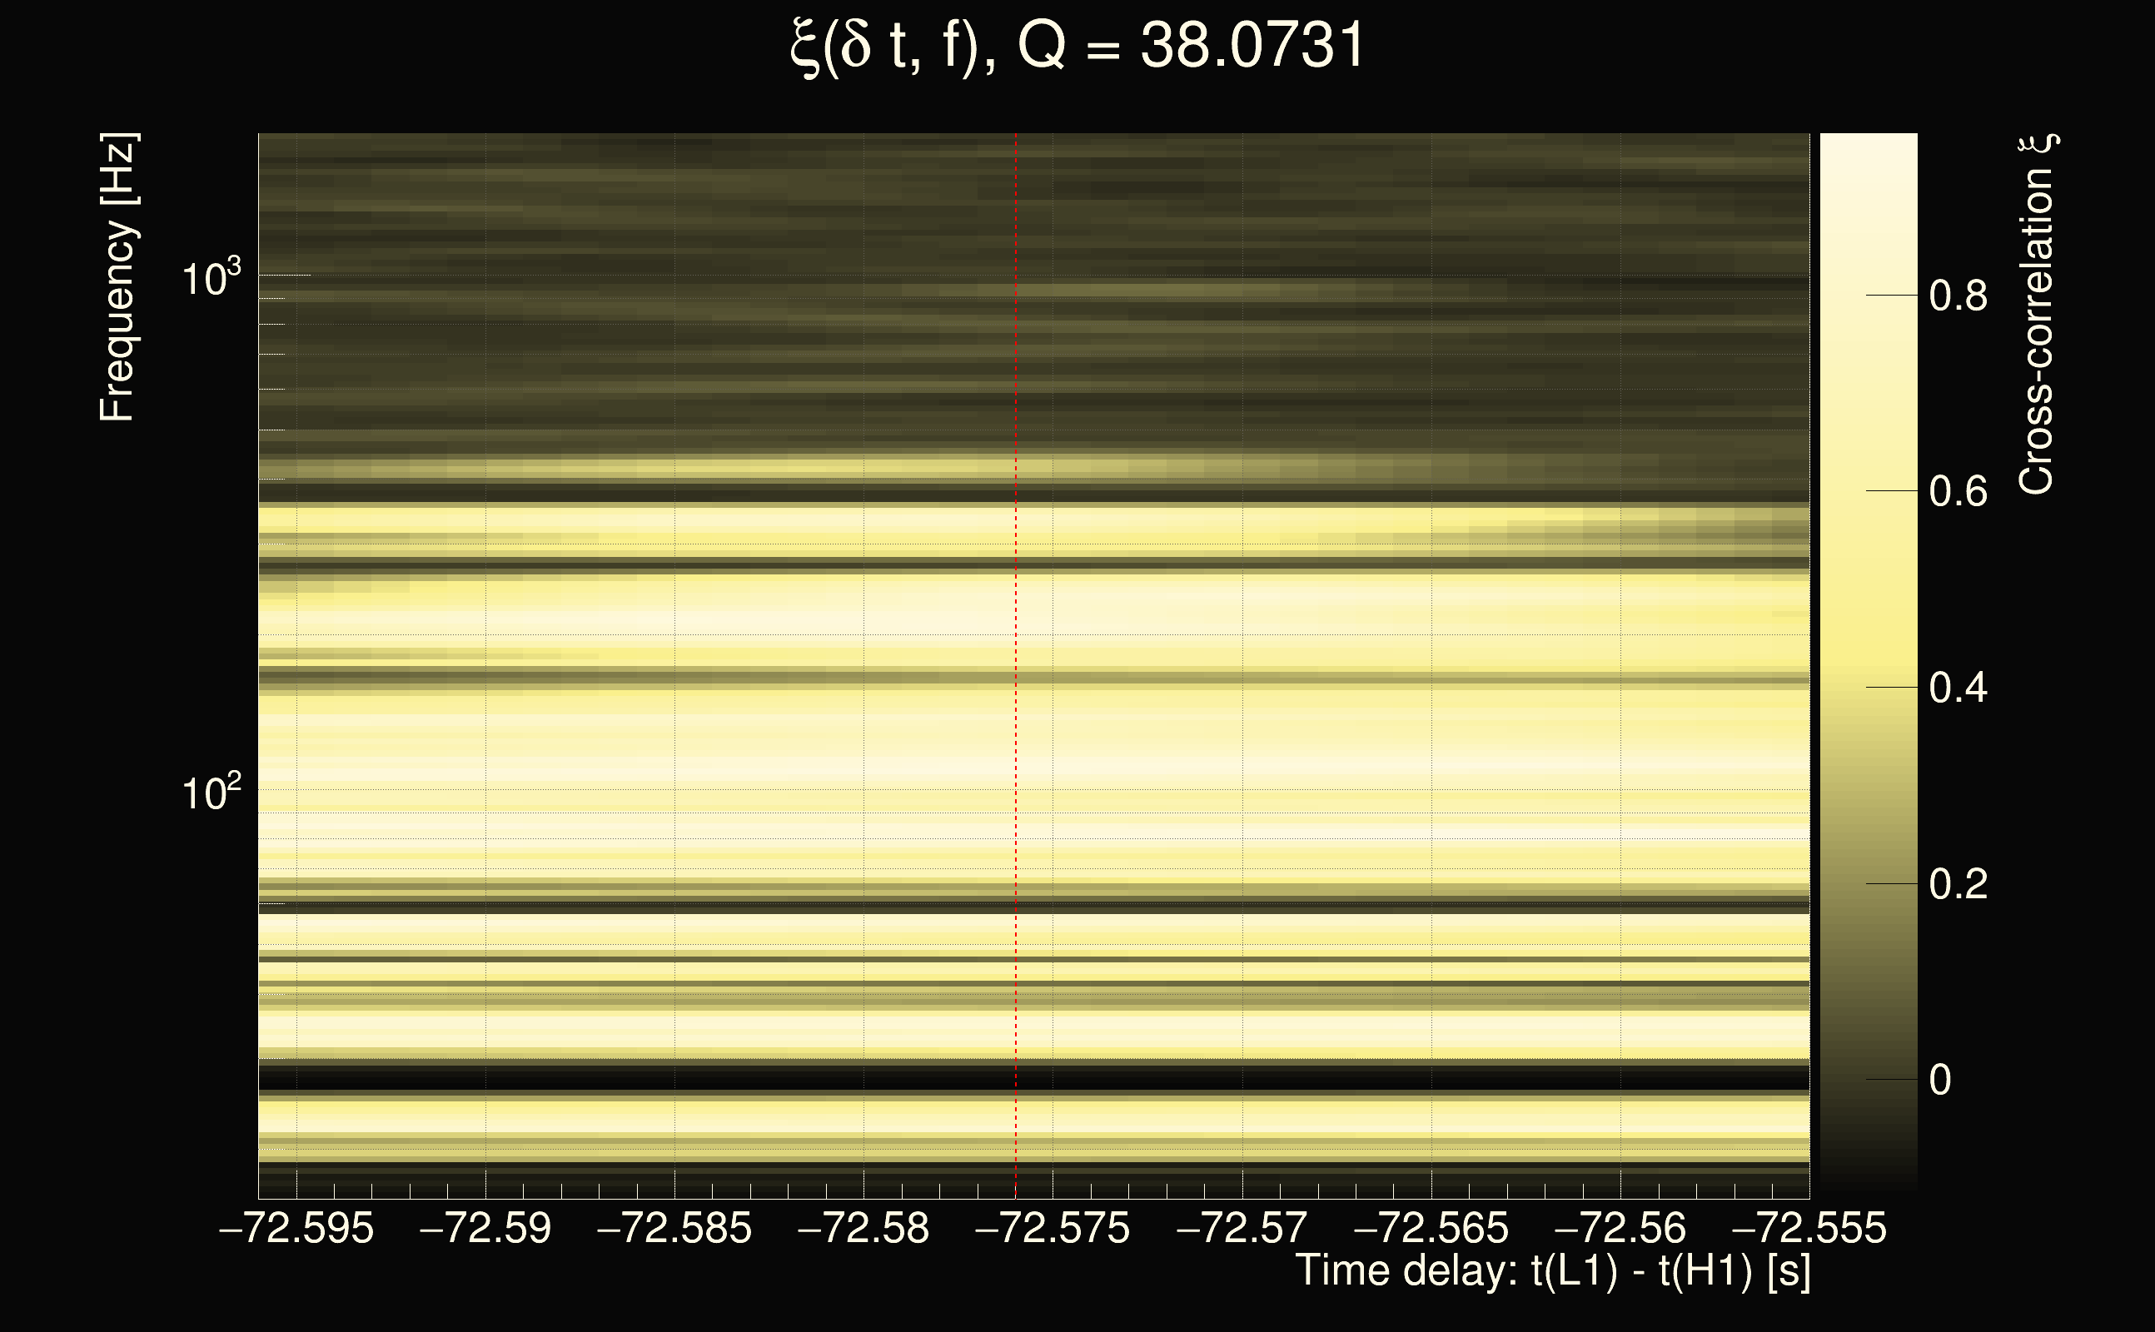Click the 0.8 tick on the colorbar
Screen dimensions: 2155x1332
tap(1958, 296)
